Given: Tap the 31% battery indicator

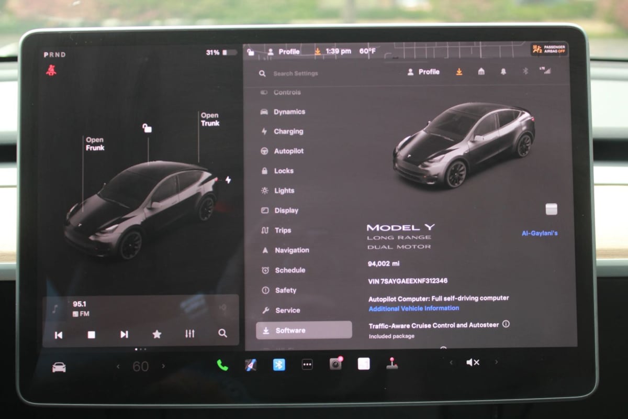Looking at the screenshot, I should click(x=221, y=53).
